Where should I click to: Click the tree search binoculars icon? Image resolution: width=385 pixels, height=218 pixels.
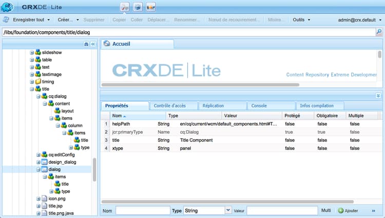[x=86, y=44]
